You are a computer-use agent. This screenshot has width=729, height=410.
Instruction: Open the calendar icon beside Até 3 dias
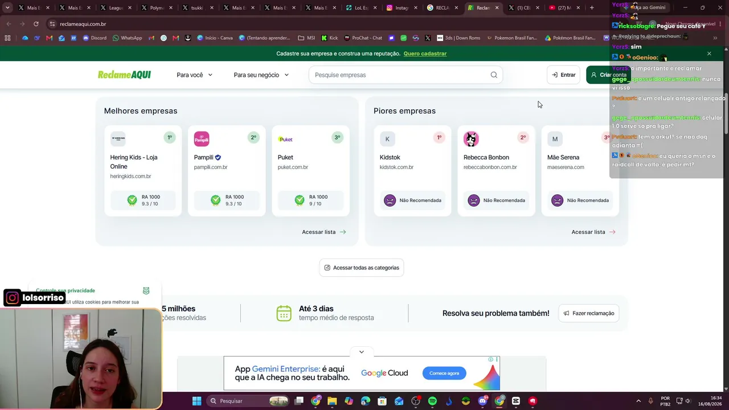(284, 313)
